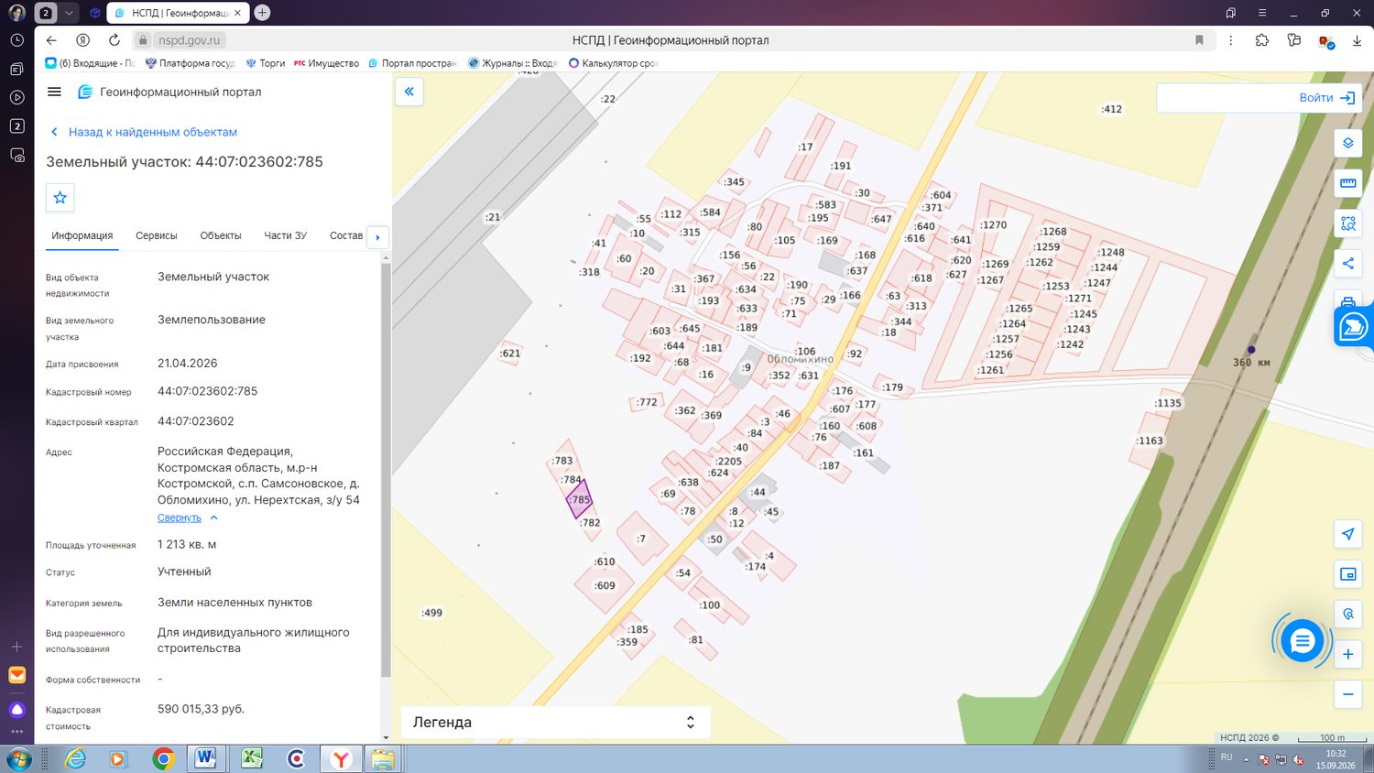Screen dimensions: 1374x773
Task: Expand the Легенда panel
Action: click(x=556, y=723)
